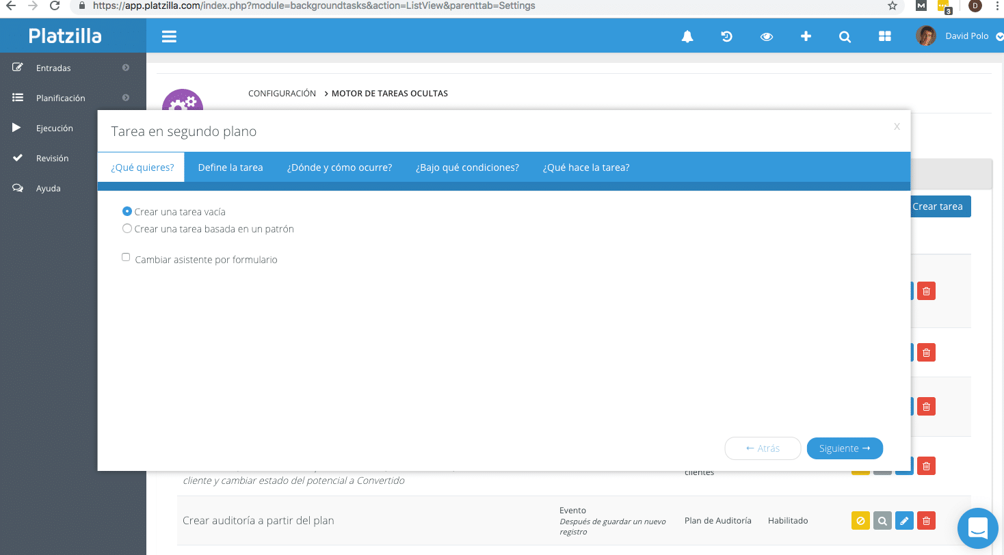
Task: Click the notifications bell icon
Action: click(687, 37)
